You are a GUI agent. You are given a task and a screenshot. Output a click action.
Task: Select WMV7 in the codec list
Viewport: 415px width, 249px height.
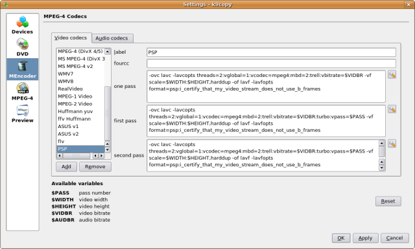80,74
